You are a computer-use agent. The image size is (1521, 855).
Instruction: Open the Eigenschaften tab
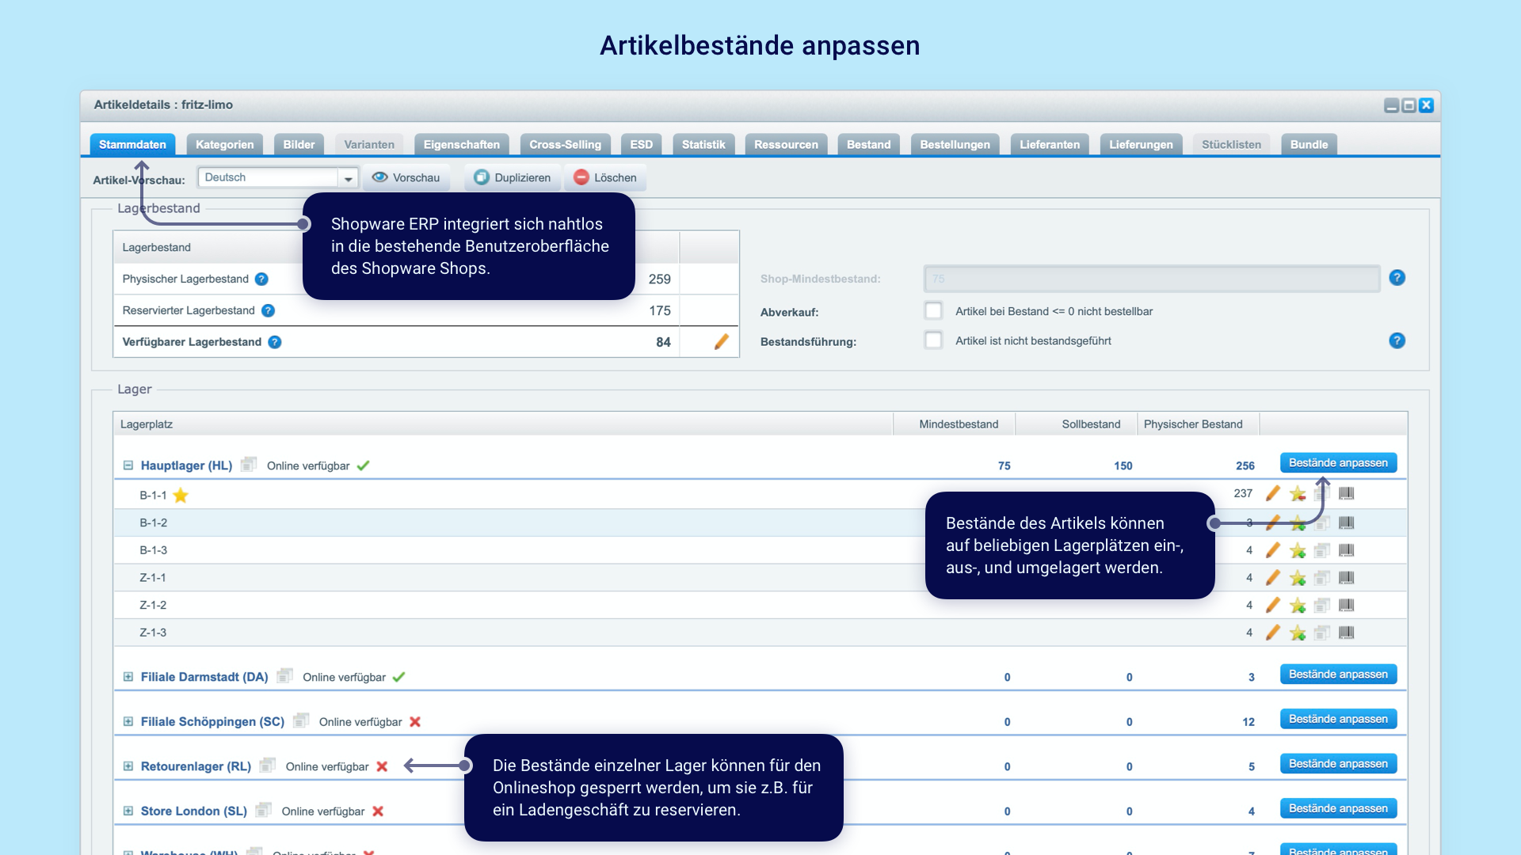[461, 144]
